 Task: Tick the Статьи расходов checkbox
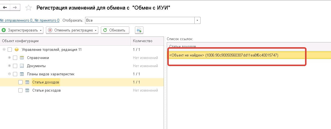click(x=20, y=90)
